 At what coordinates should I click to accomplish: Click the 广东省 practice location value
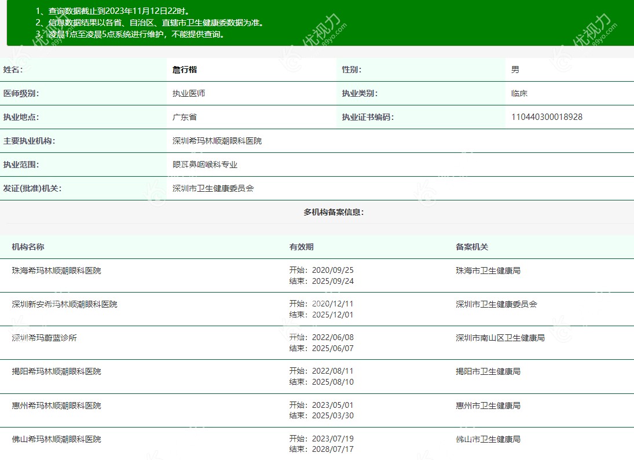[x=185, y=117]
